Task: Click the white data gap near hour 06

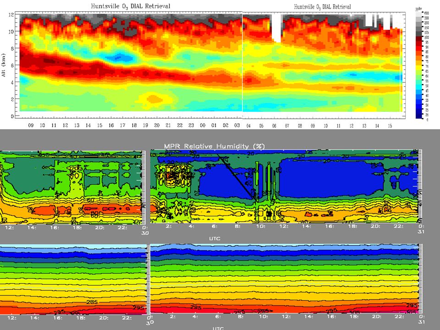Action: pyautogui.click(x=276, y=27)
